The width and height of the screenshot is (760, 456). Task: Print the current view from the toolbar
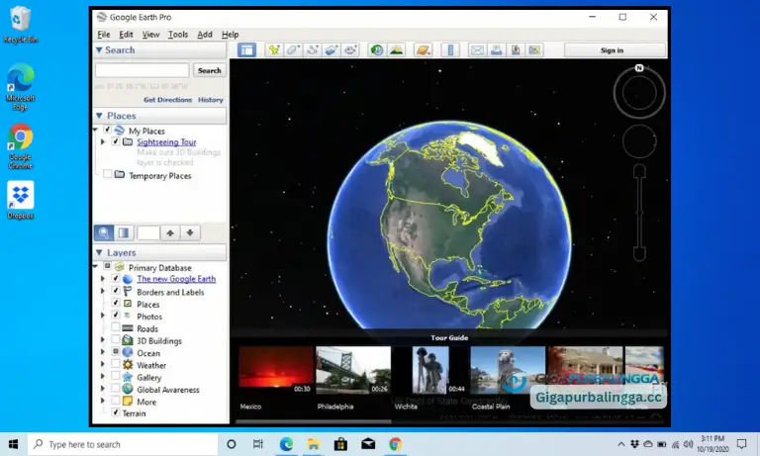(497, 49)
